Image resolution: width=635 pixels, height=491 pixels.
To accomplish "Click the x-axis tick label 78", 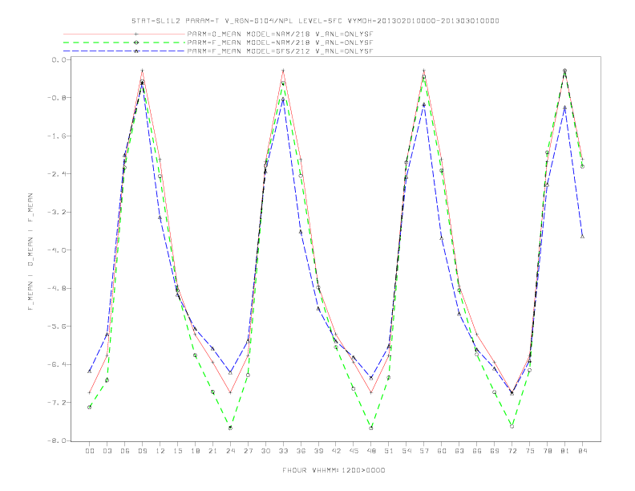I will [548, 451].
